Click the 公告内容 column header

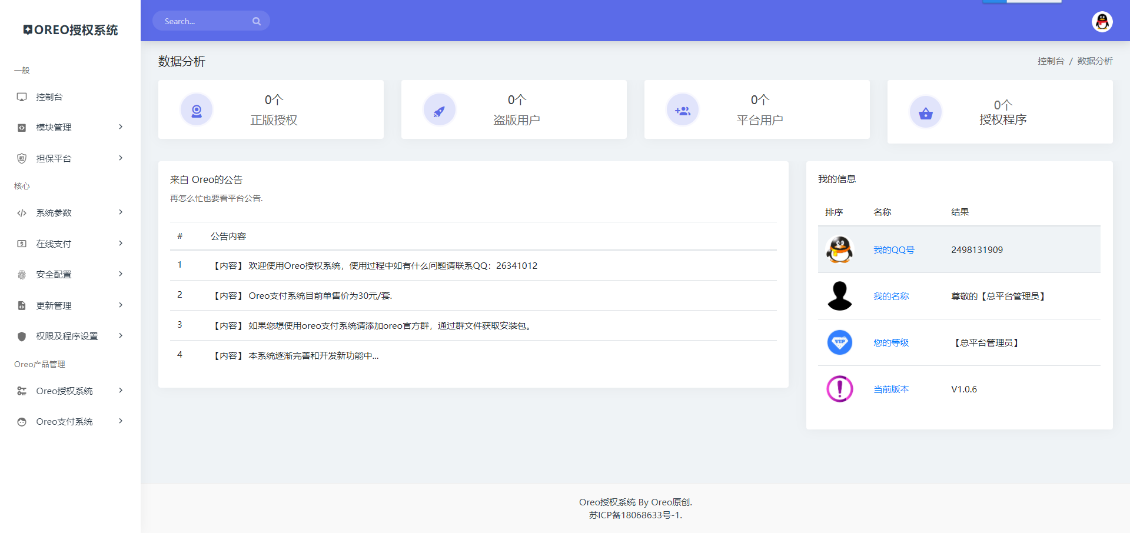click(228, 236)
